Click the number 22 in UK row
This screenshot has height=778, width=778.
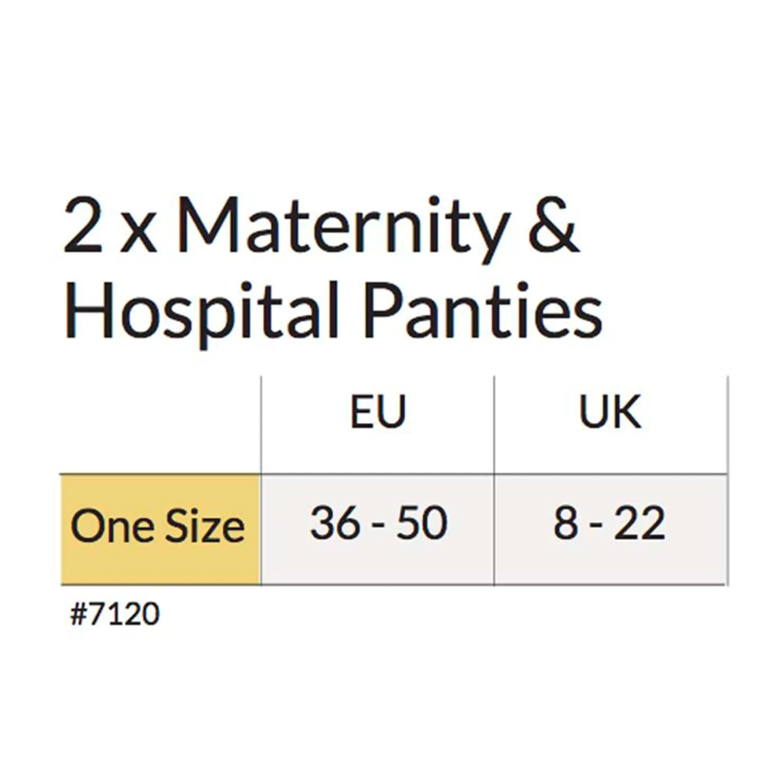(640, 523)
